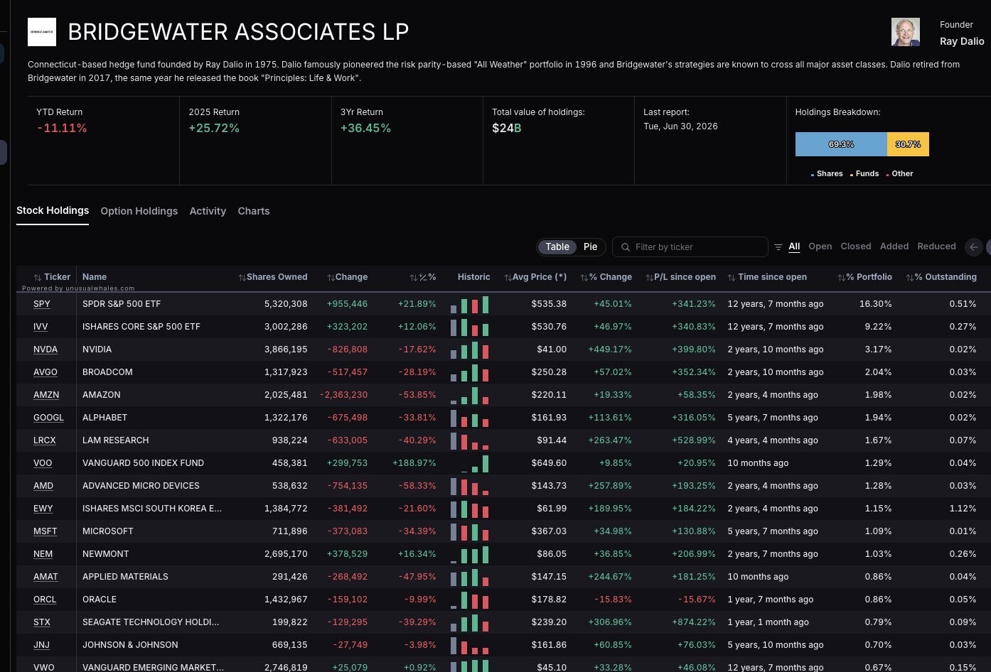Open the NVDA ticker link
This screenshot has width=991, height=672.
click(x=45, y=349)
